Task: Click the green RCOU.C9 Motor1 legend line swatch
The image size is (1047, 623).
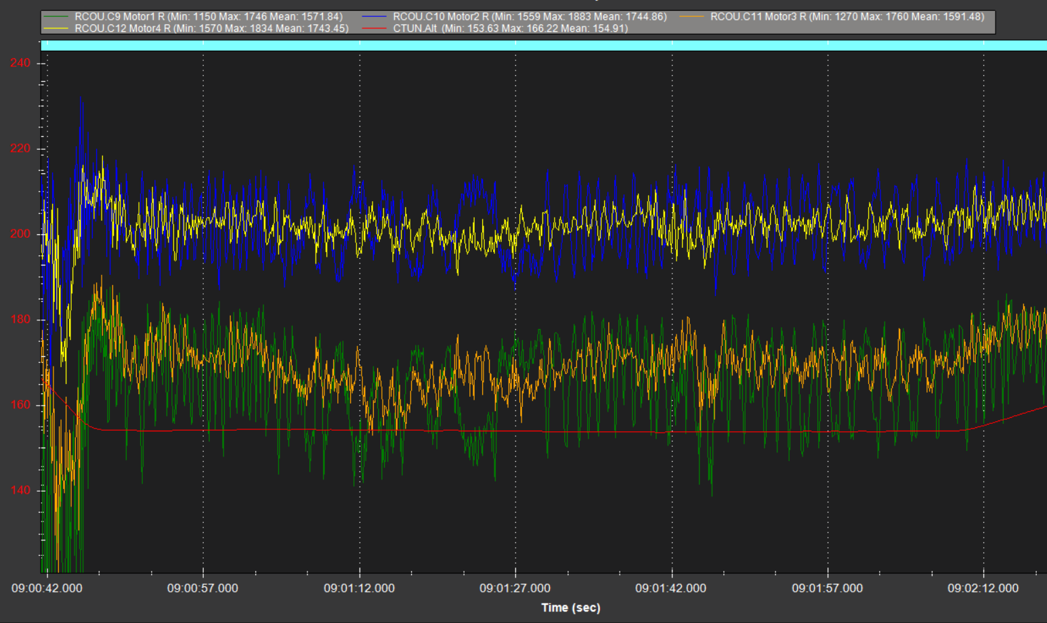Action: pos(56,17)
